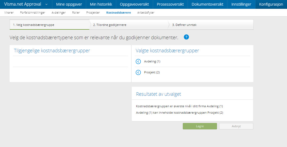Click the Valgte kostnadsbærergrupper heading
This screenshot has width=287, height=147.
tap(167, 51)
